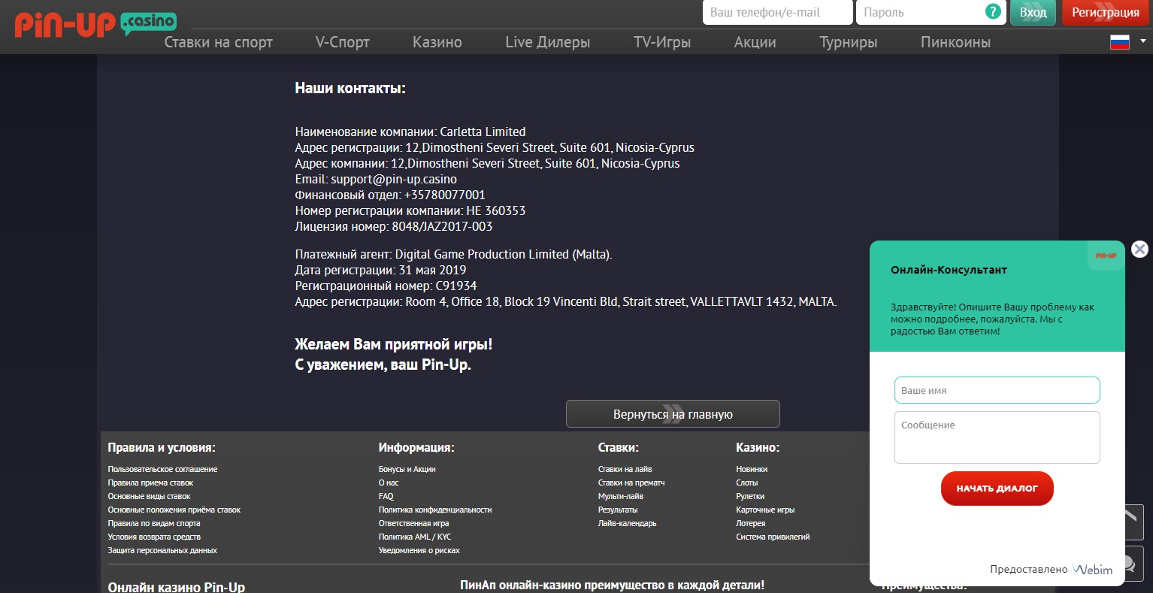Click the red Регистрация button
The width and height of the screenshot is (1153, 593).
(1106, 13)
